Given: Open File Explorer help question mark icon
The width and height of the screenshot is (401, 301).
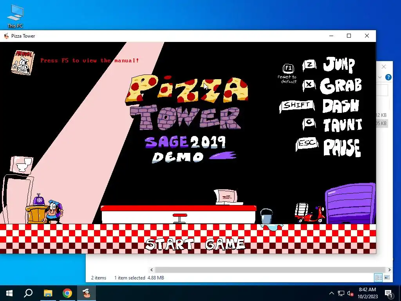Looking at the screenshot, I should pos(388,77).
